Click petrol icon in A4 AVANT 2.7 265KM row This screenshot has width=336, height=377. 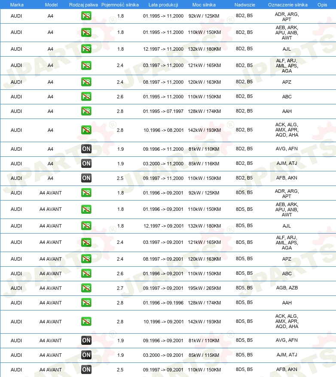point(86,288)
